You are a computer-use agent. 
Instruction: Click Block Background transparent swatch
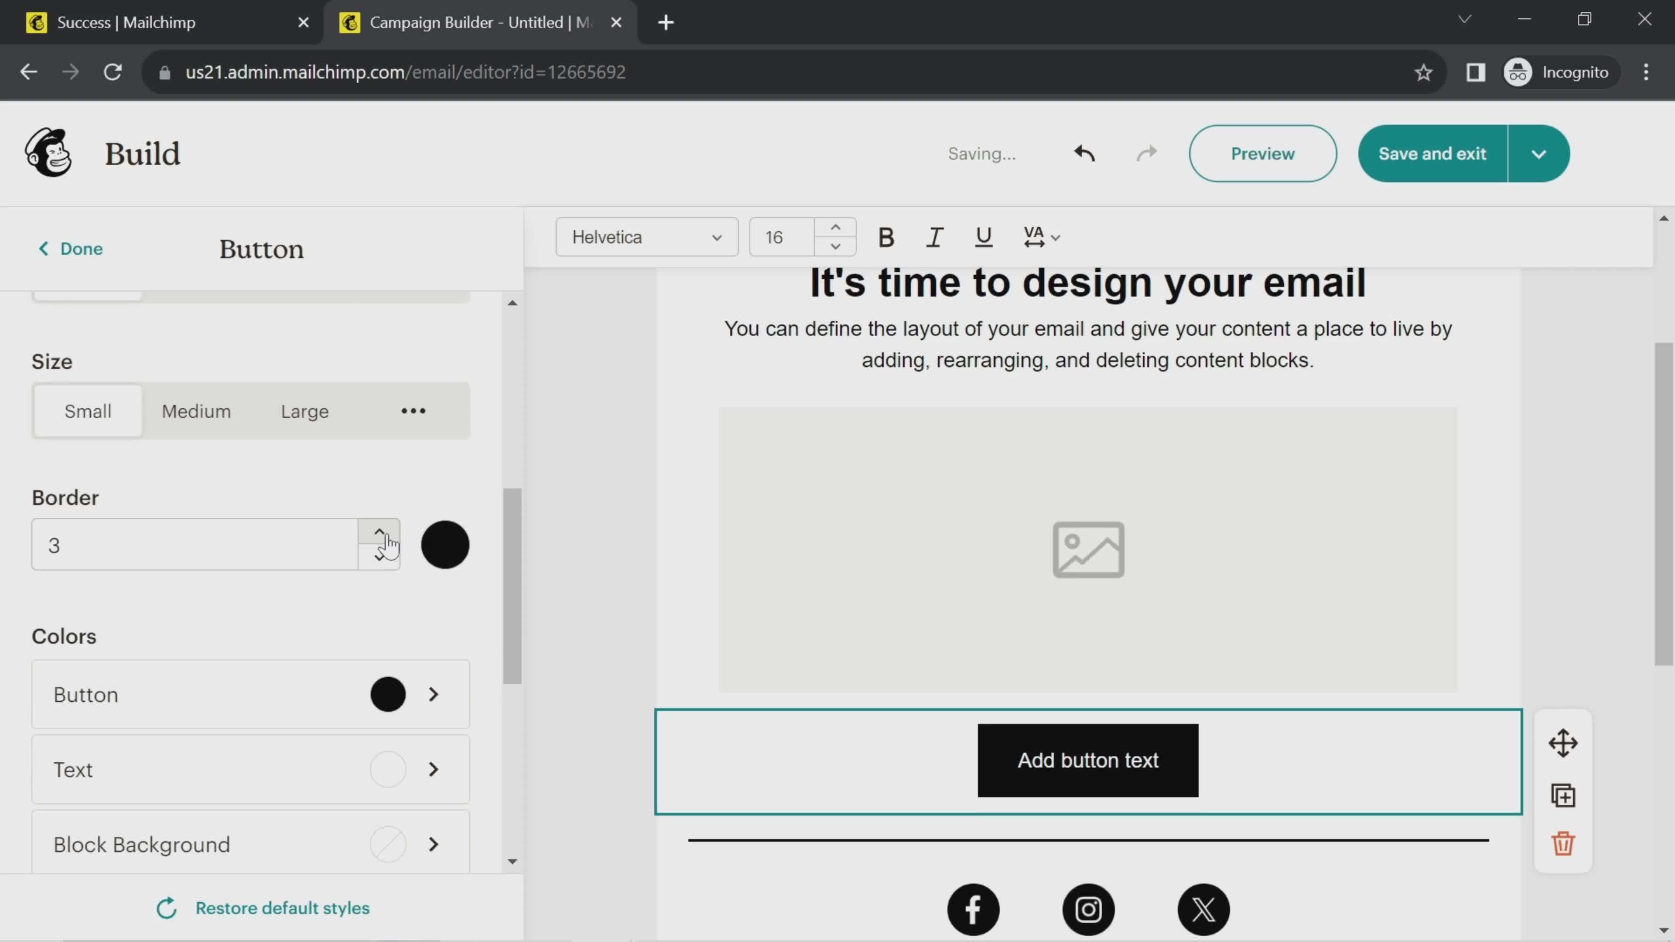pos(387,844)
